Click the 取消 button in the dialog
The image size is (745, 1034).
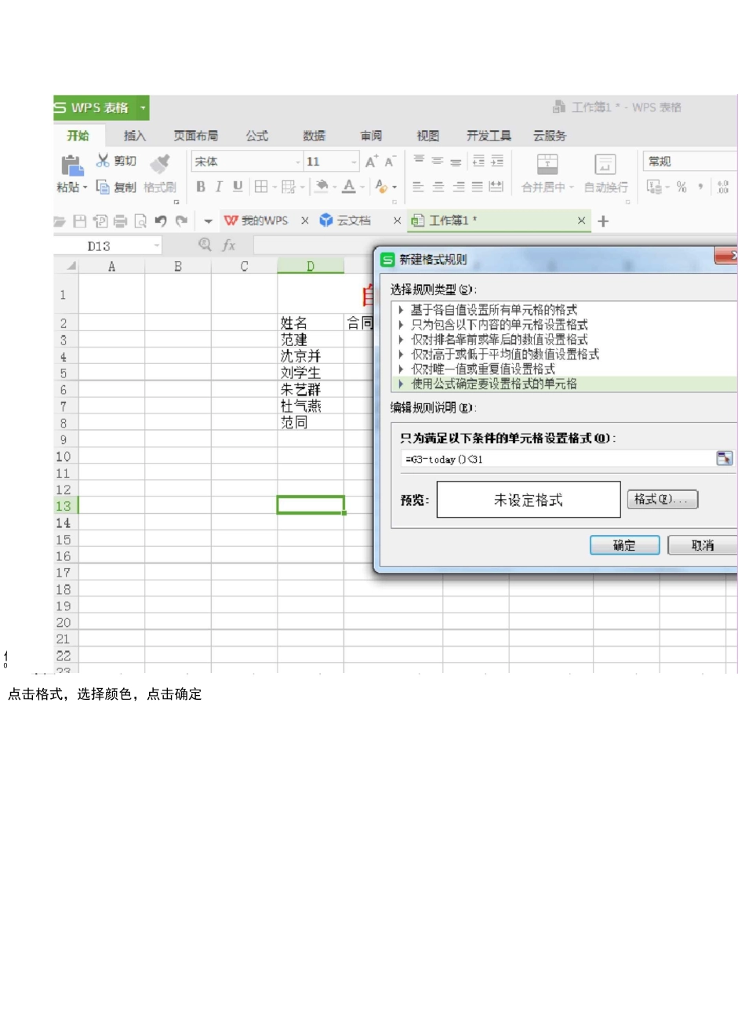pos(703,545)
